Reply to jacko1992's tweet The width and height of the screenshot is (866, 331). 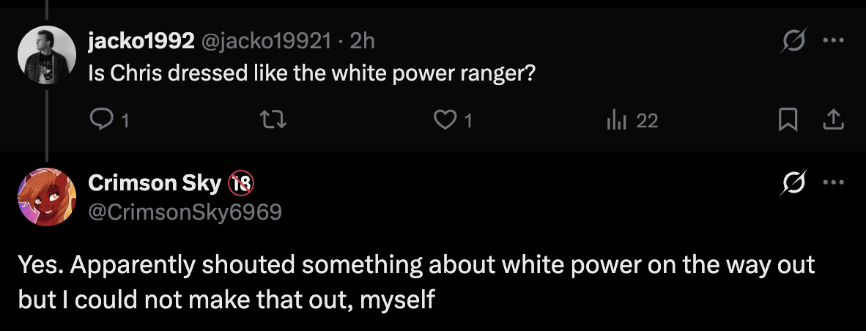click(x=99, y=119)
